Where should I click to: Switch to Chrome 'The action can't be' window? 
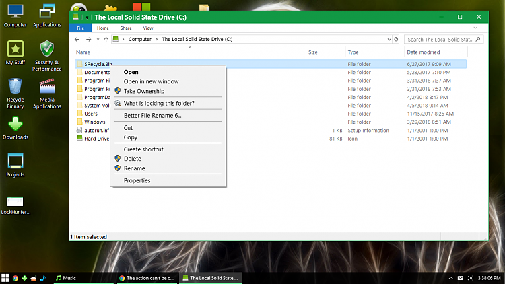(x=147, y=278)
